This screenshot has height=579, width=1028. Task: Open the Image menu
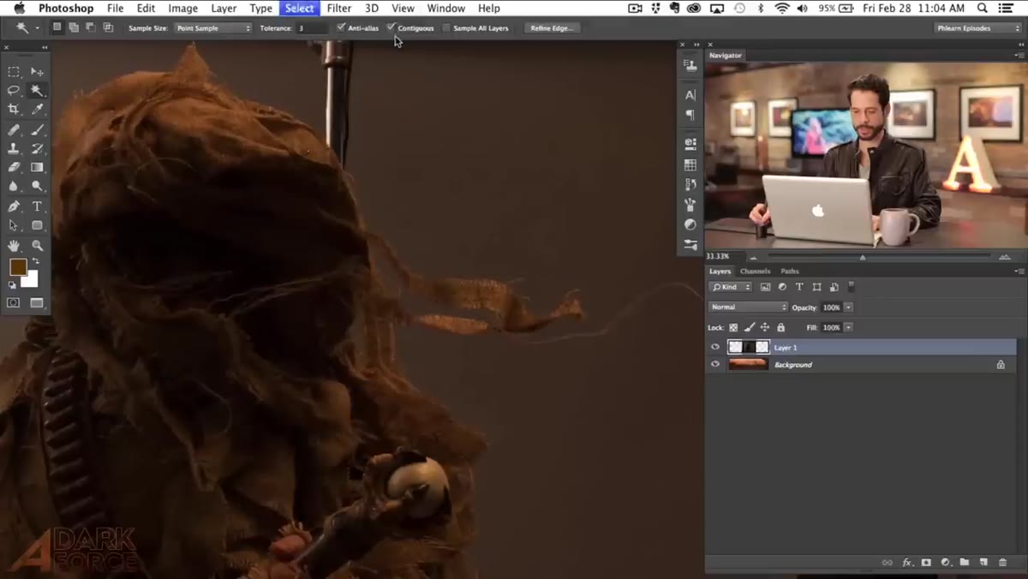click(182, 9)
